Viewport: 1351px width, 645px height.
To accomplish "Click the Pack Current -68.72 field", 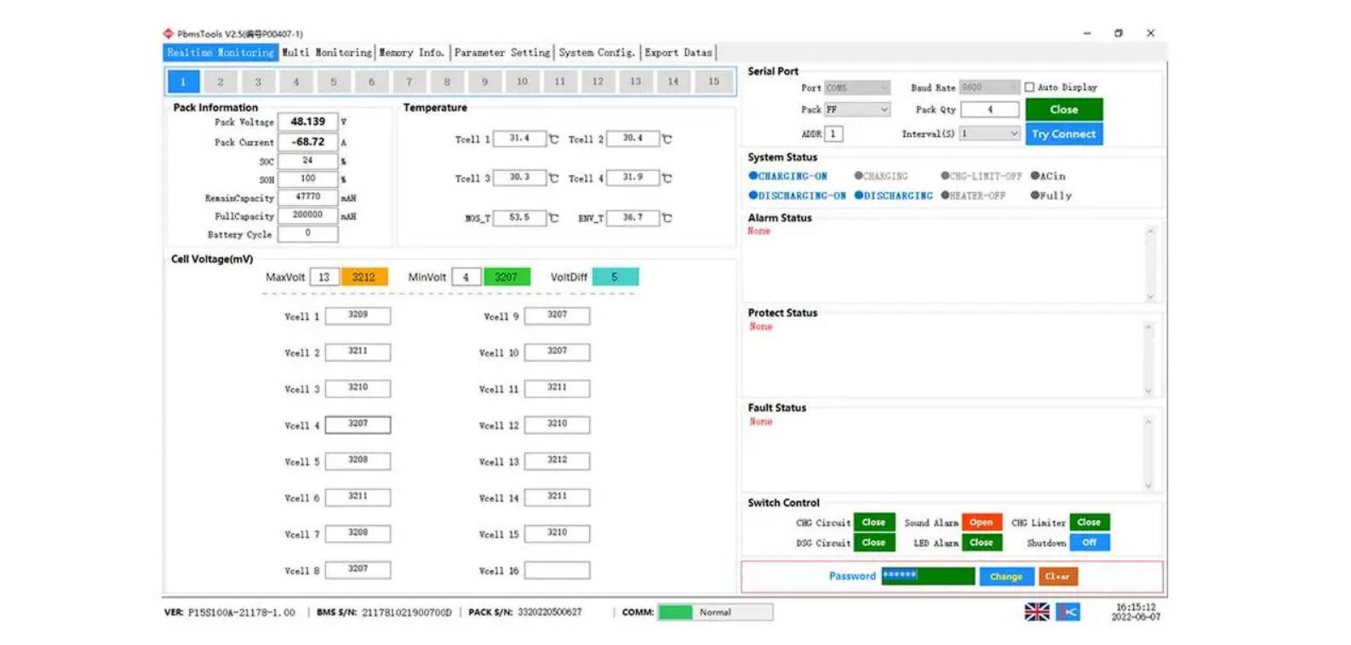I will [x=308, y=142].
